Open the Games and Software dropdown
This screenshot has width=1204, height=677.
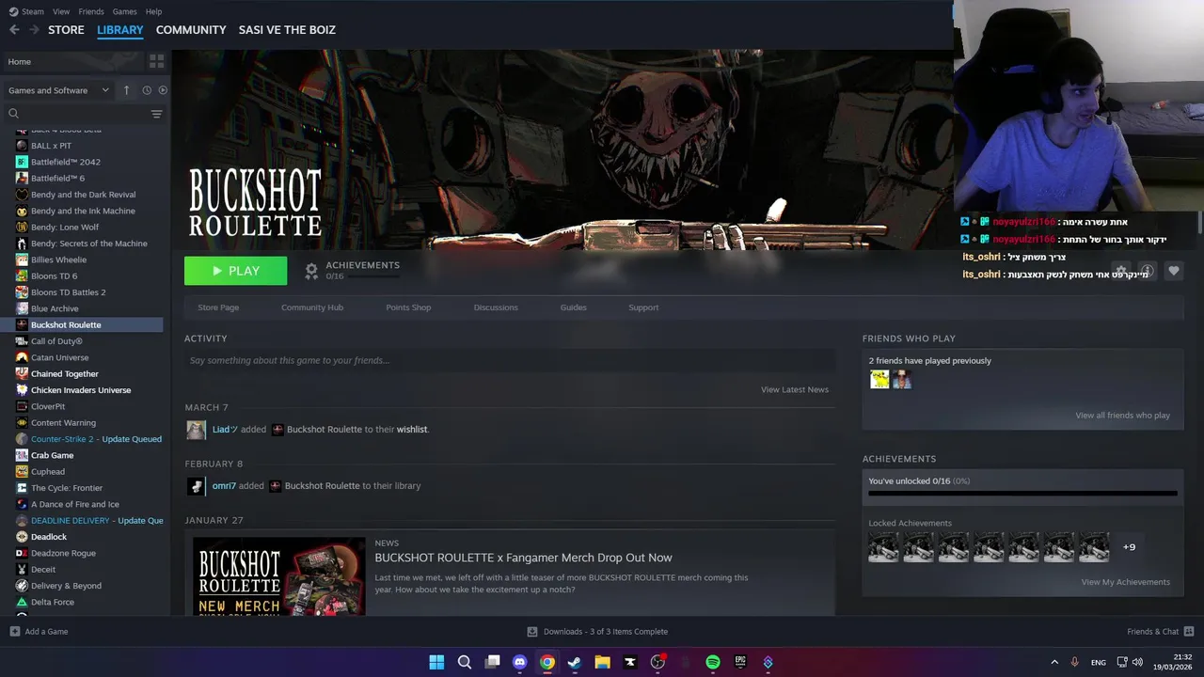tap(59, 90)
